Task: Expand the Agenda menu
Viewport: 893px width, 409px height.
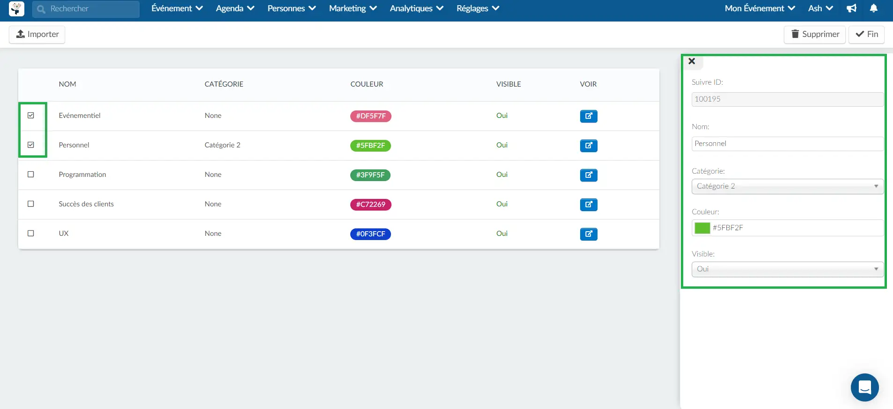Action: [235, 8]
